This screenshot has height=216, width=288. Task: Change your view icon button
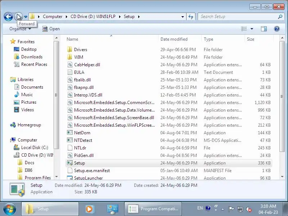pyautogui.click(x=244, y=29)
